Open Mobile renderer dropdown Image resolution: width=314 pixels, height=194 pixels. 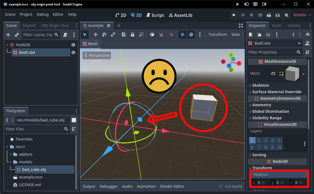pyautogui.click(x=302, y=15)
